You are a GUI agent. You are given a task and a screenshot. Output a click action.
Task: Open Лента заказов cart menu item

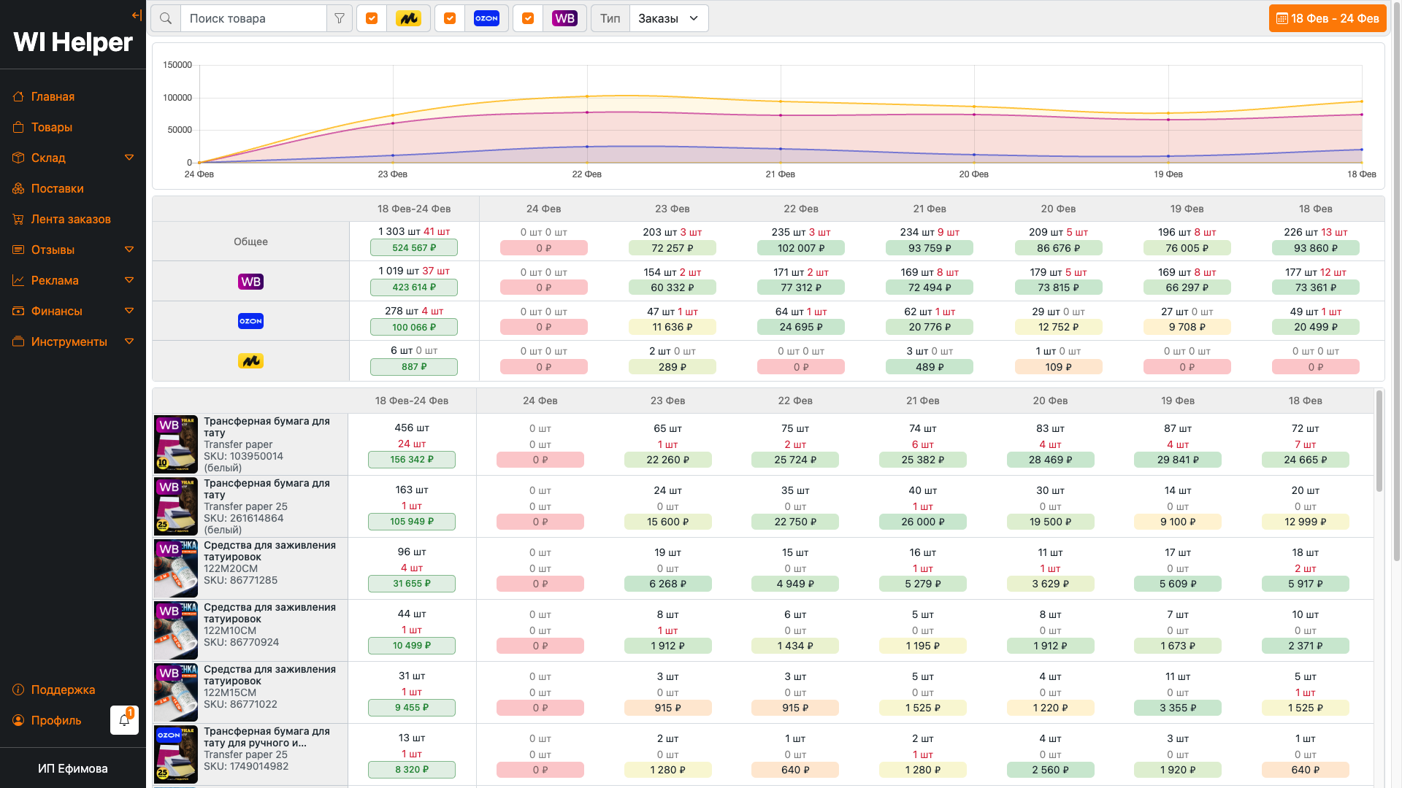coord(71,219)
